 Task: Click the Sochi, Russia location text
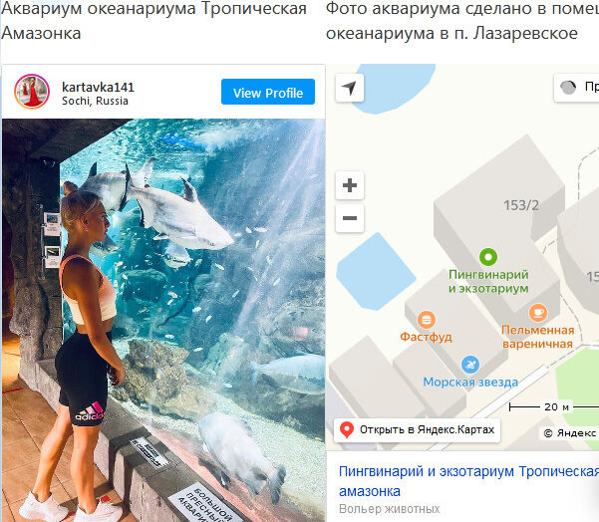pos(95,101)
